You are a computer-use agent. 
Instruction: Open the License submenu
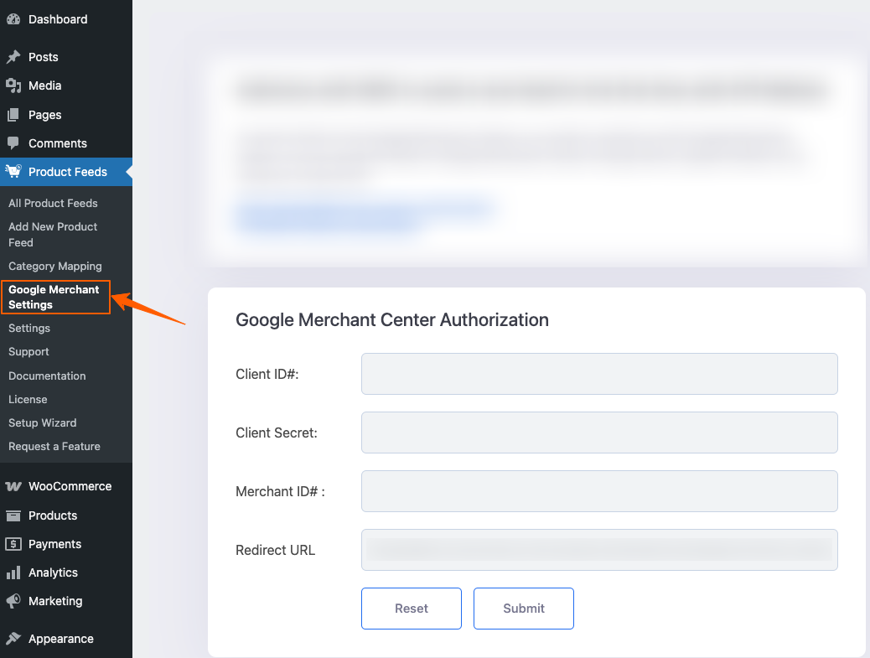pyautogui.click(x=28, y=400)
